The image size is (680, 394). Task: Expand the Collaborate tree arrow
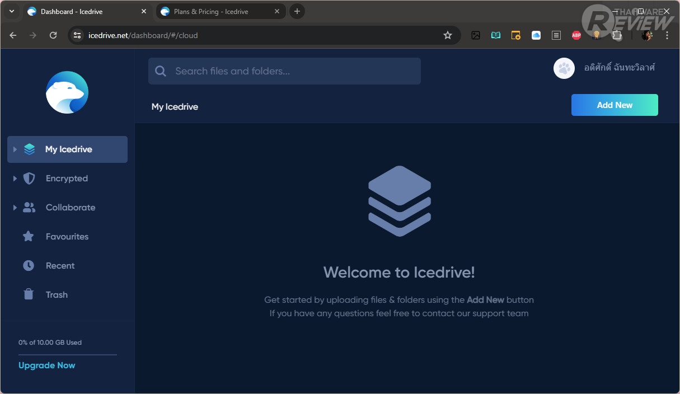point(15,208)
